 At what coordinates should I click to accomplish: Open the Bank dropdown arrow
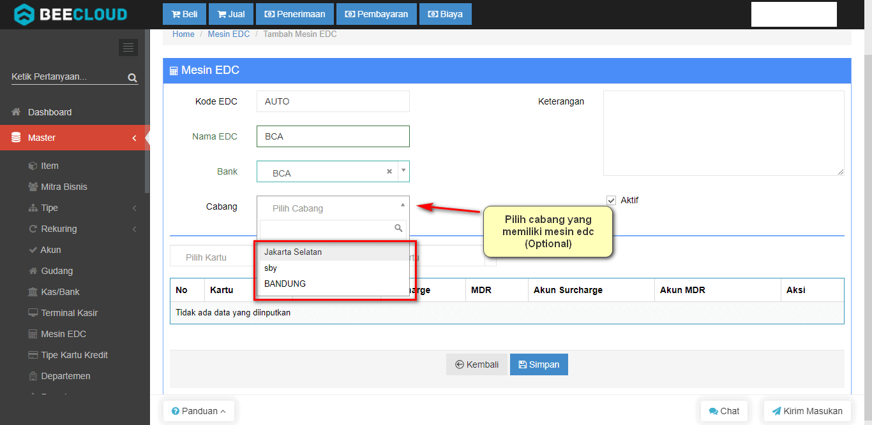tap(403, 171)
